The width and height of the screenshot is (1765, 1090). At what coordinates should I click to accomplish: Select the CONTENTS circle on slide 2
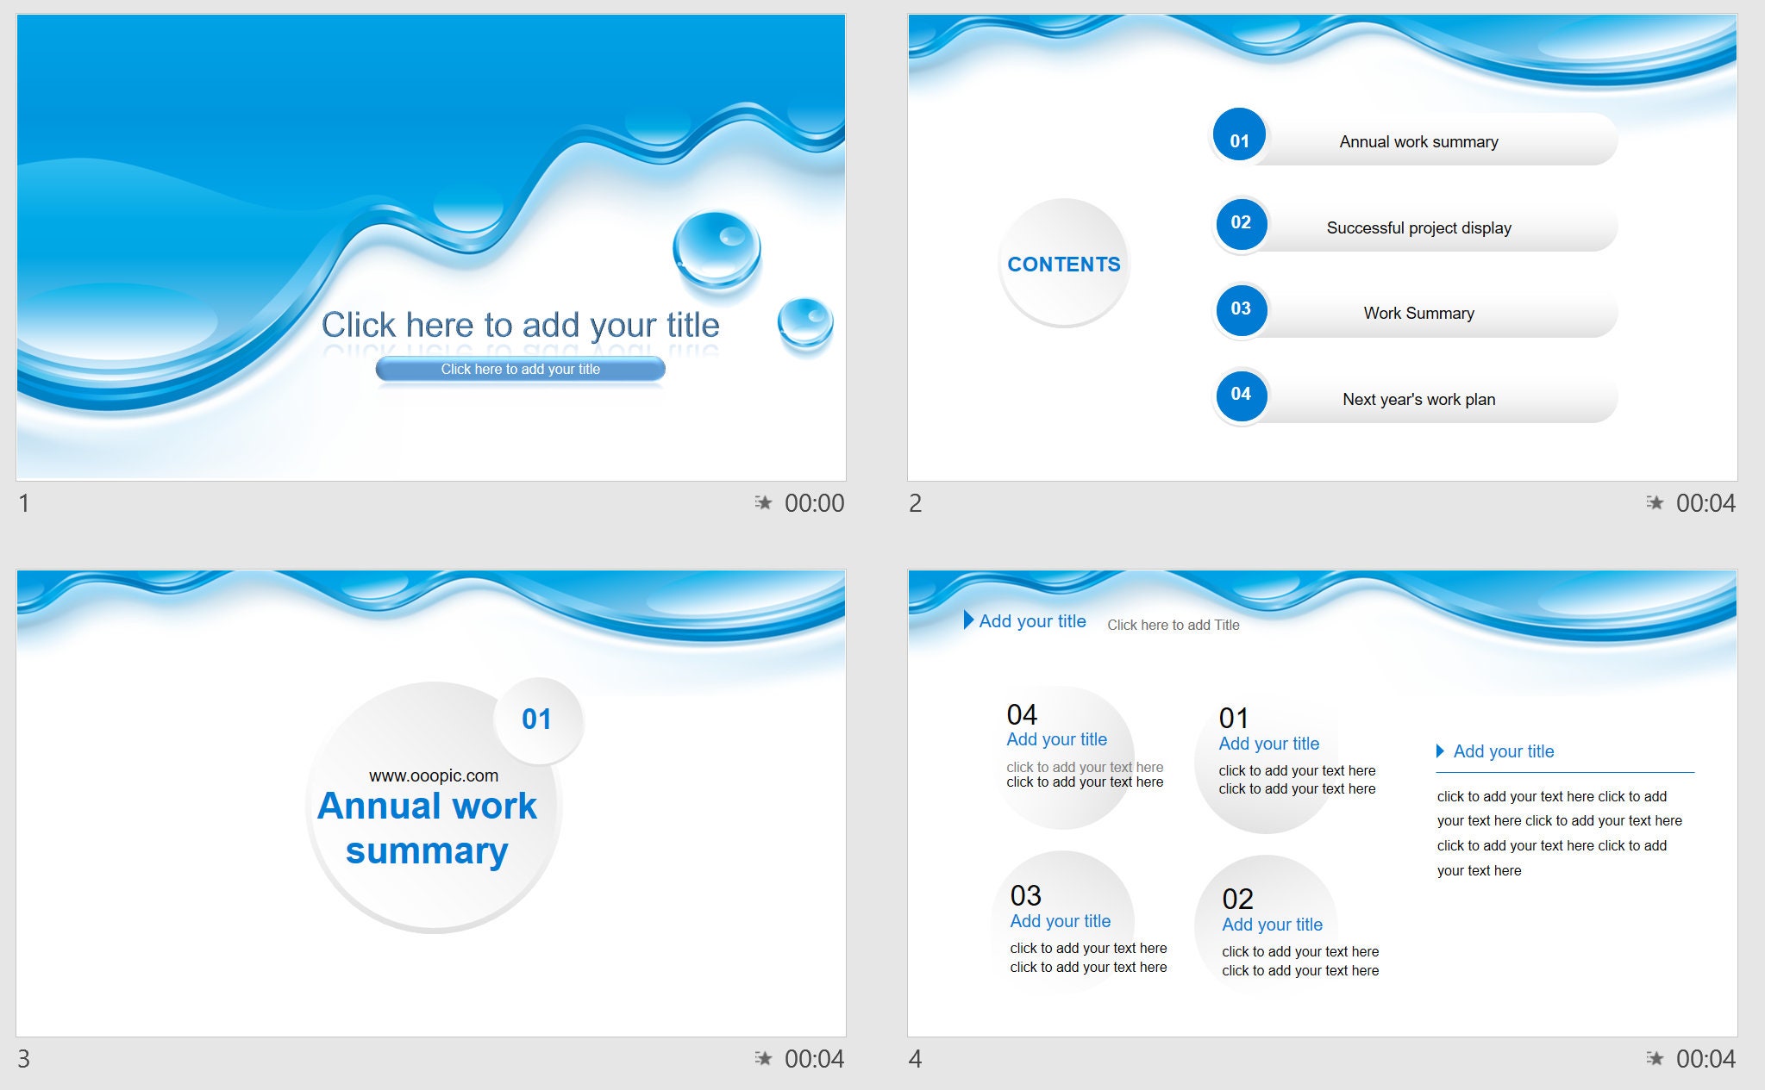1064,264
